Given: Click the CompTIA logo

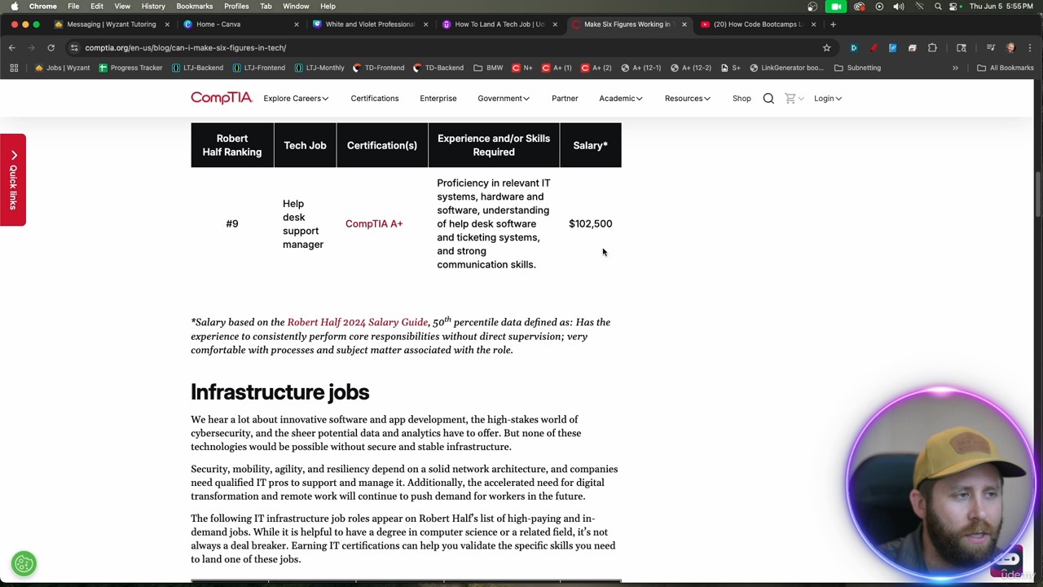Looking at the screenshot, I should (222, 98).
